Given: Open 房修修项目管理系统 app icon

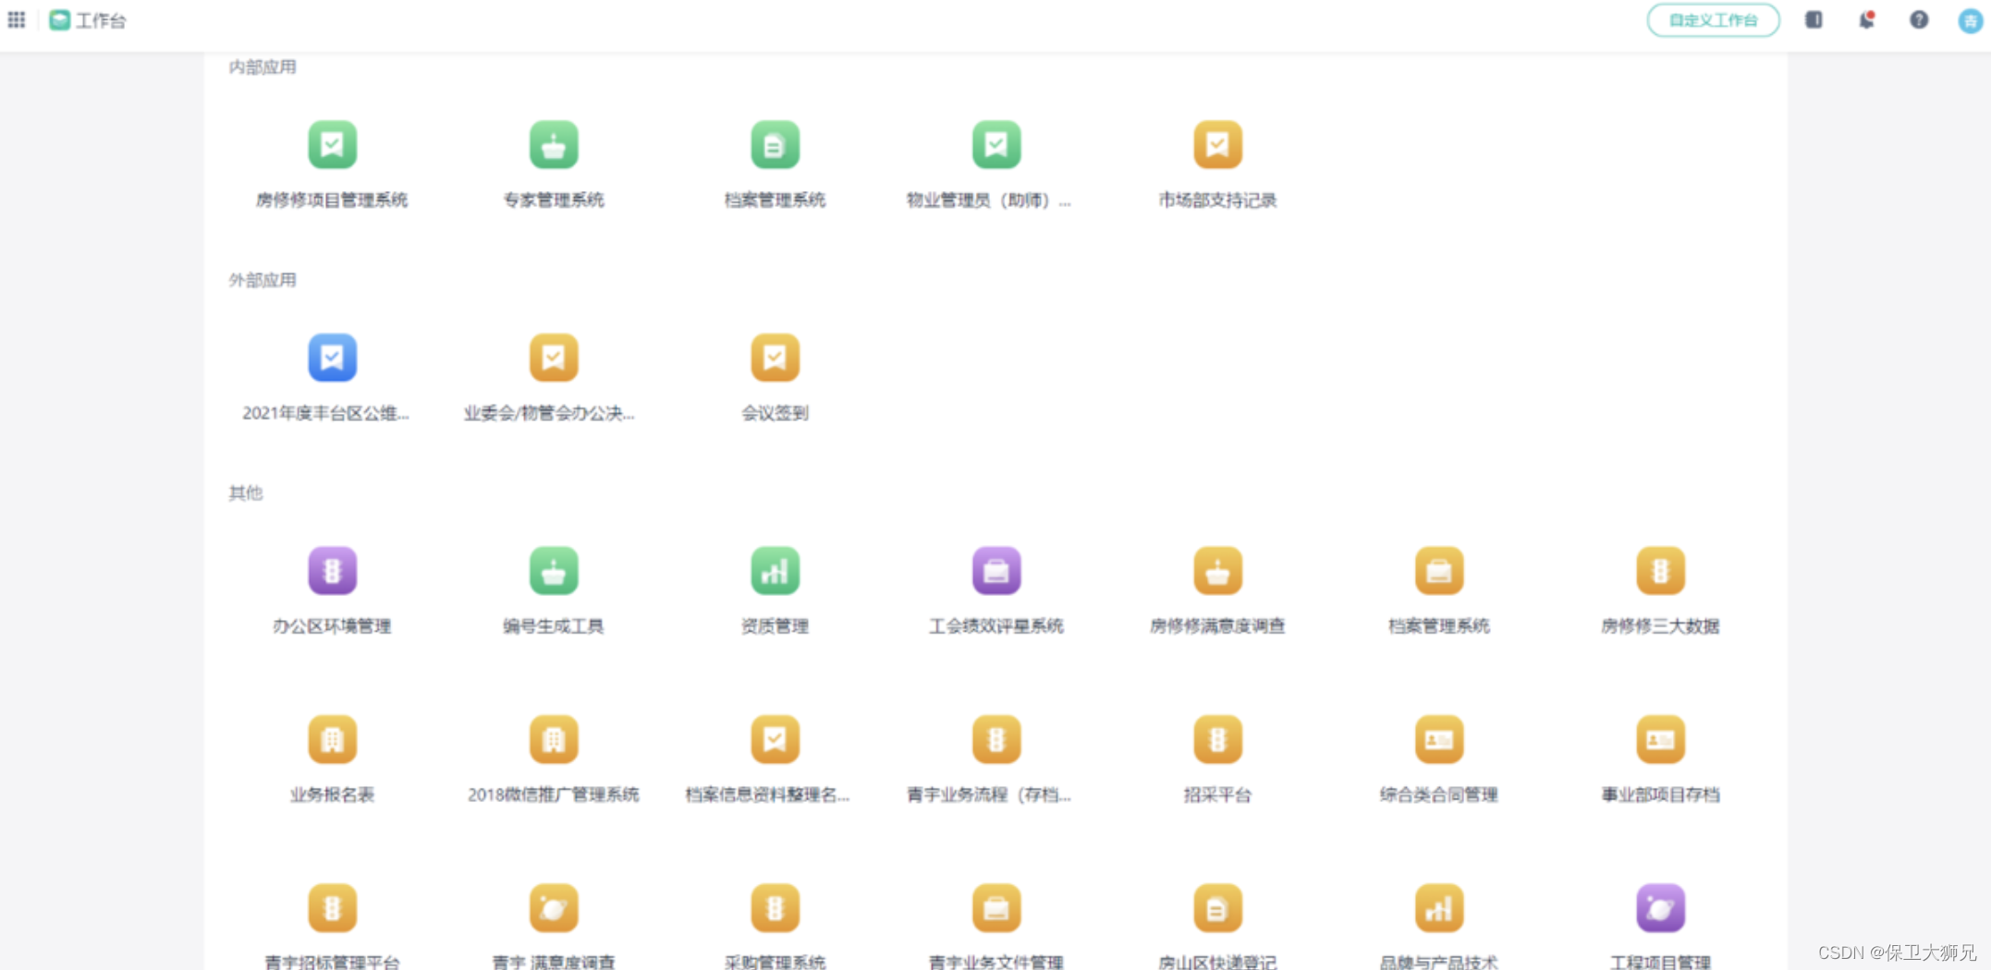Looking at the screenshot, I should [x=332, y=145].
